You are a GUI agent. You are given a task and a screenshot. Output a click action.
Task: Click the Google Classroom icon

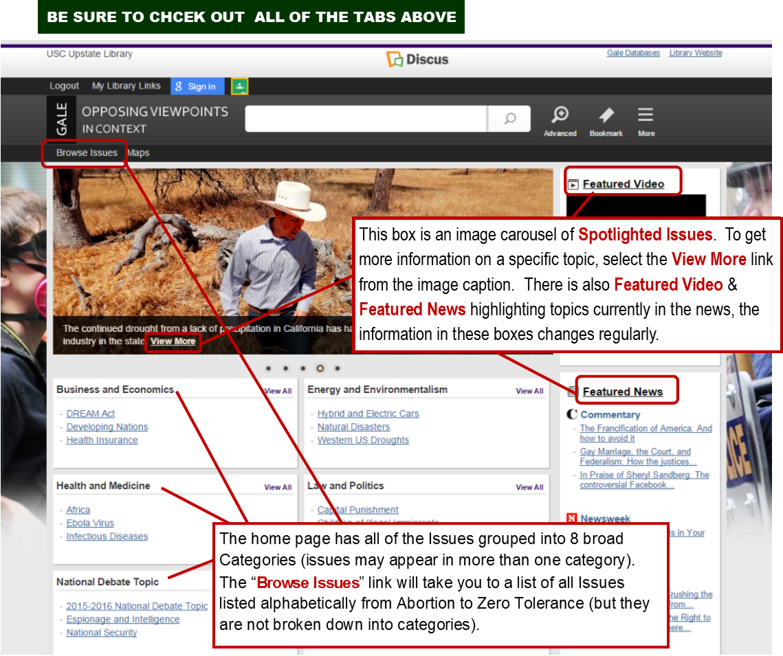point(240,87)
